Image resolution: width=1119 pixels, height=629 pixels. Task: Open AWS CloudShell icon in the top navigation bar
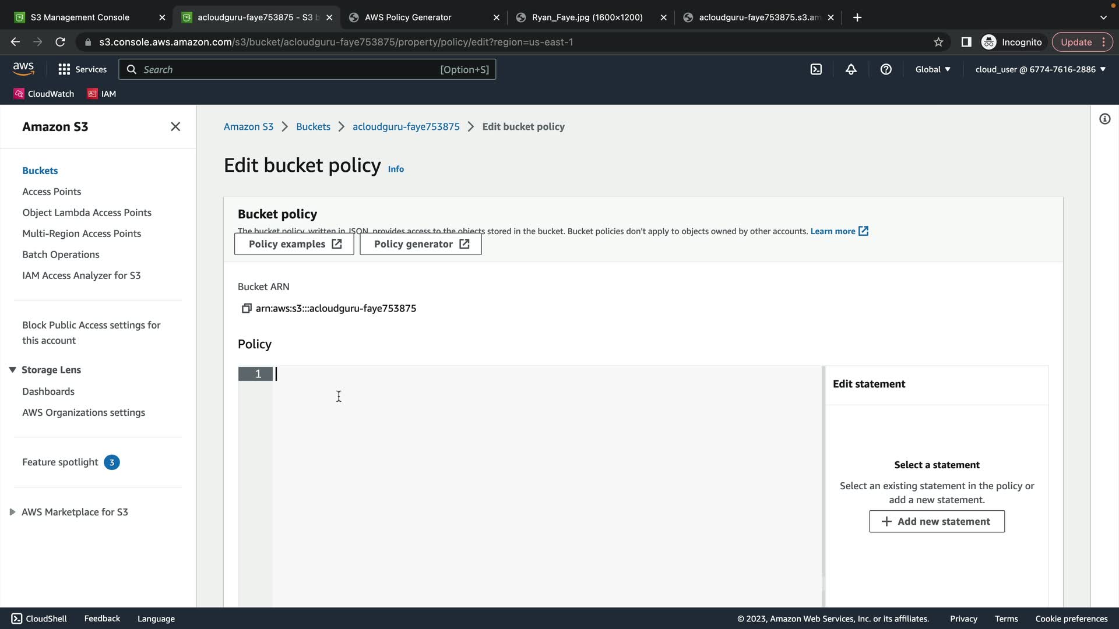816,69
